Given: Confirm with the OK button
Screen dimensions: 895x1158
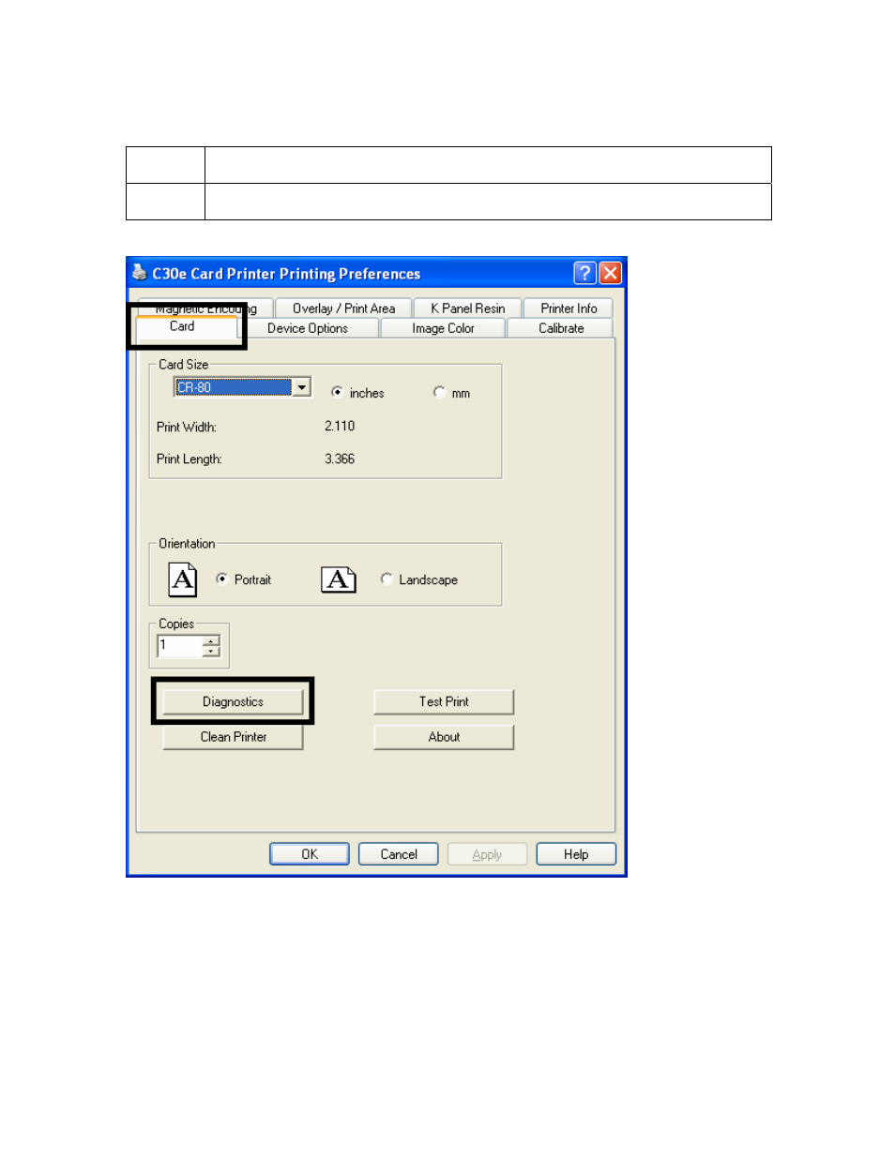Looking at the screenshot, I should pos(310,854).
